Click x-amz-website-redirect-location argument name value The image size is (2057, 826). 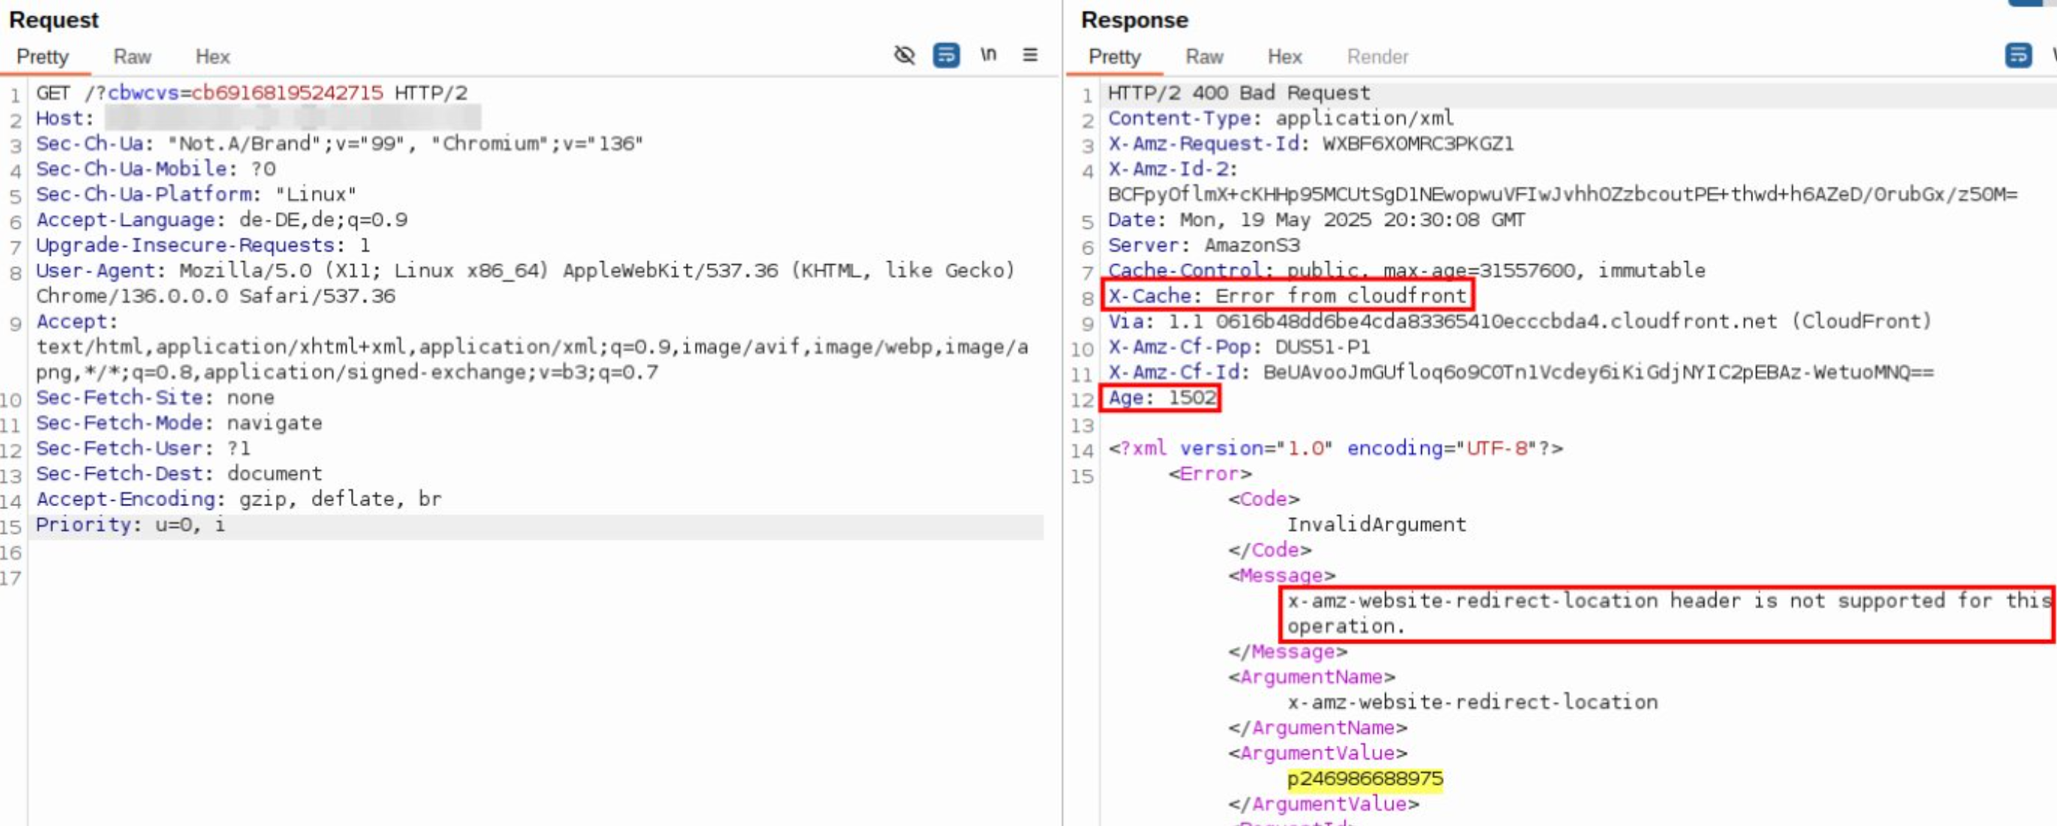pyautogui.click(x=1473, y=702)
